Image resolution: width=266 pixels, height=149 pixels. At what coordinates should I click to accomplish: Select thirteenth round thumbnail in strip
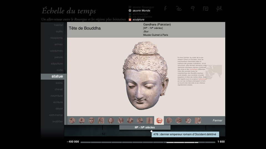188,121
